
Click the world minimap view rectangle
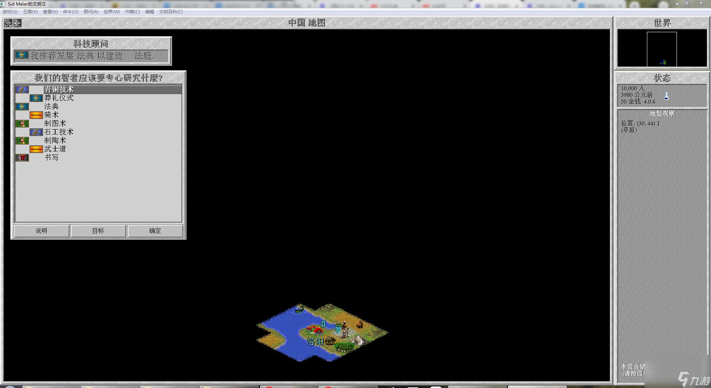click(x=662, y=49)
